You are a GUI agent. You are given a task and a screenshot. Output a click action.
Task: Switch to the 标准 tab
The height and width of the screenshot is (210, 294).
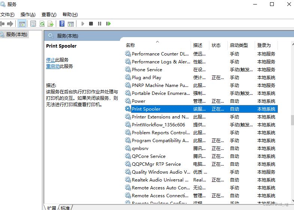pyautogui.click(x=65, y=208)
